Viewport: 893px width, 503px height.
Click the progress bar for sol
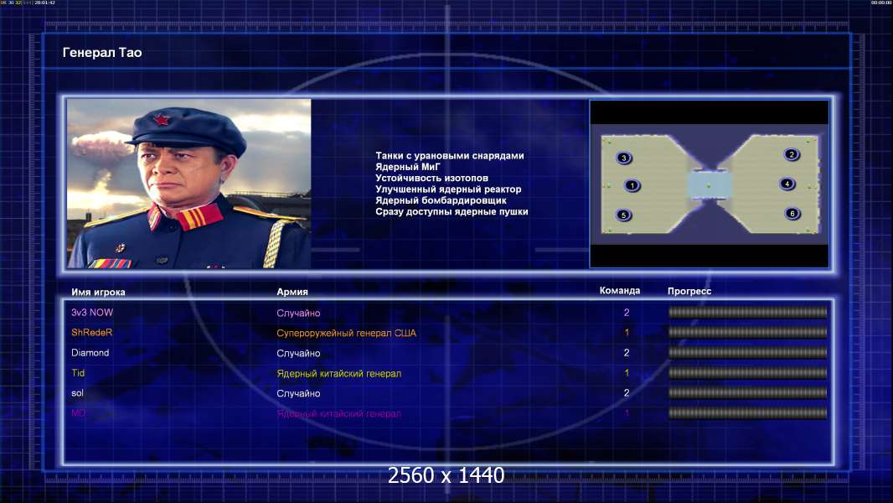748,392
